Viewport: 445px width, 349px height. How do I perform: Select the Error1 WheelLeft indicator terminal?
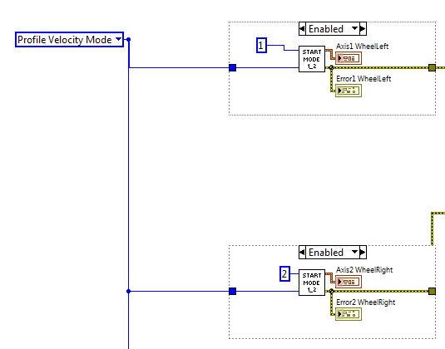(x=349, y=91)
